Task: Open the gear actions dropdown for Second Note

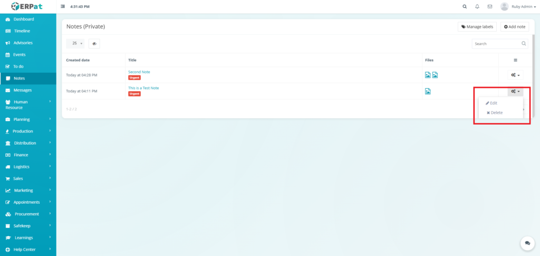Action: (515, 75)
